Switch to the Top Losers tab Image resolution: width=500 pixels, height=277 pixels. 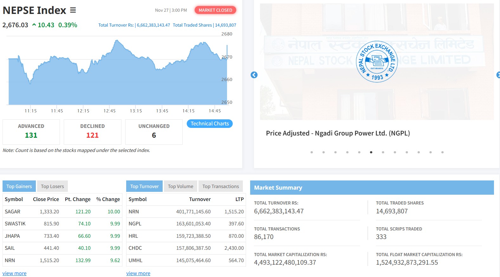pos(52,186)
